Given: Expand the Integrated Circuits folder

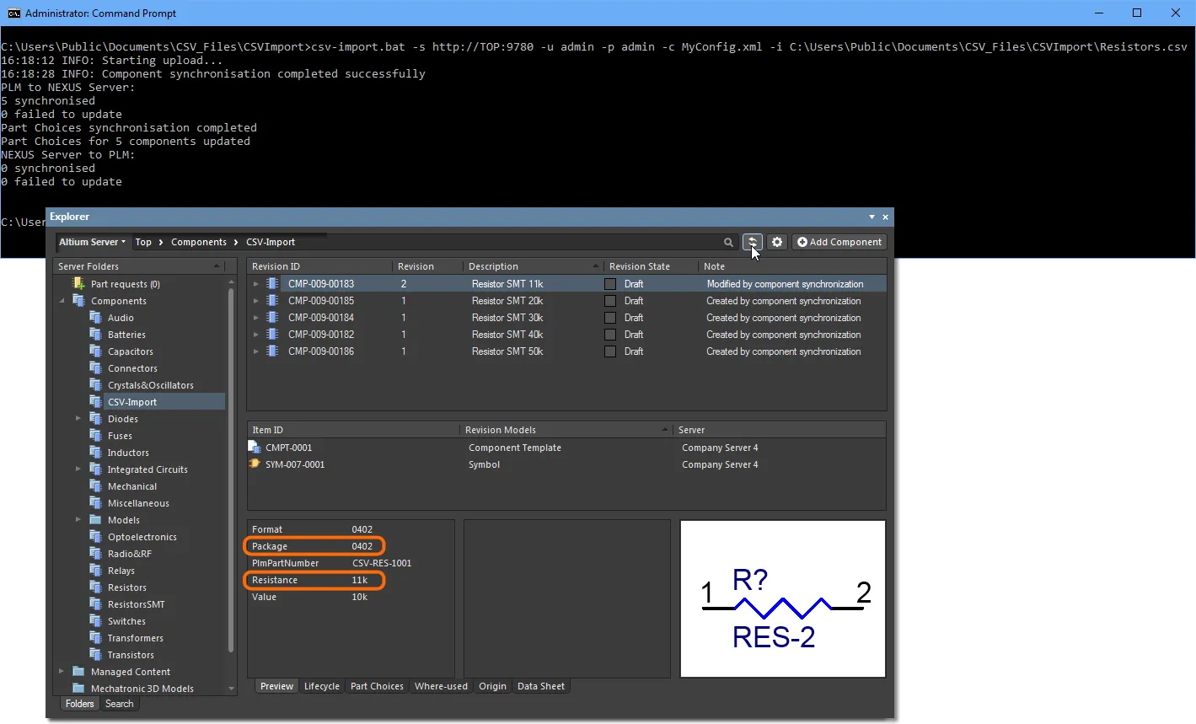Looking at the screenshot, I should (x=78, y=469).
